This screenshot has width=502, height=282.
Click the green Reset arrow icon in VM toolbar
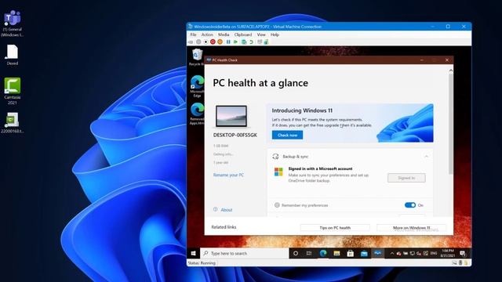pyautogui.click(x=235, y=42)
